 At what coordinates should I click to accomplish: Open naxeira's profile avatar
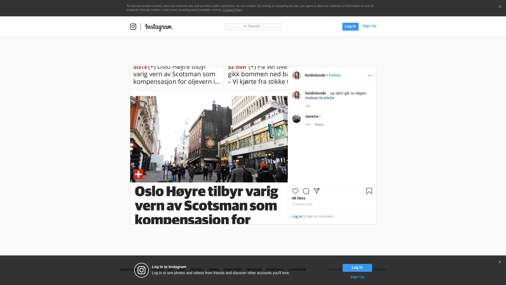click(x=296, y=119)
